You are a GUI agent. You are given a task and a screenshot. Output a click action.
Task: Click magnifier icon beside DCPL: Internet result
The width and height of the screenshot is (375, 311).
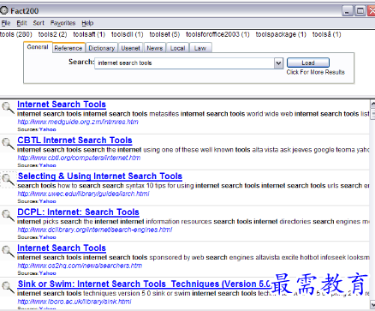(8, 216)
